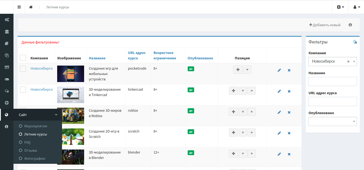
Task: Delete the tinkercad course row
Action: [x=289, y=91]
